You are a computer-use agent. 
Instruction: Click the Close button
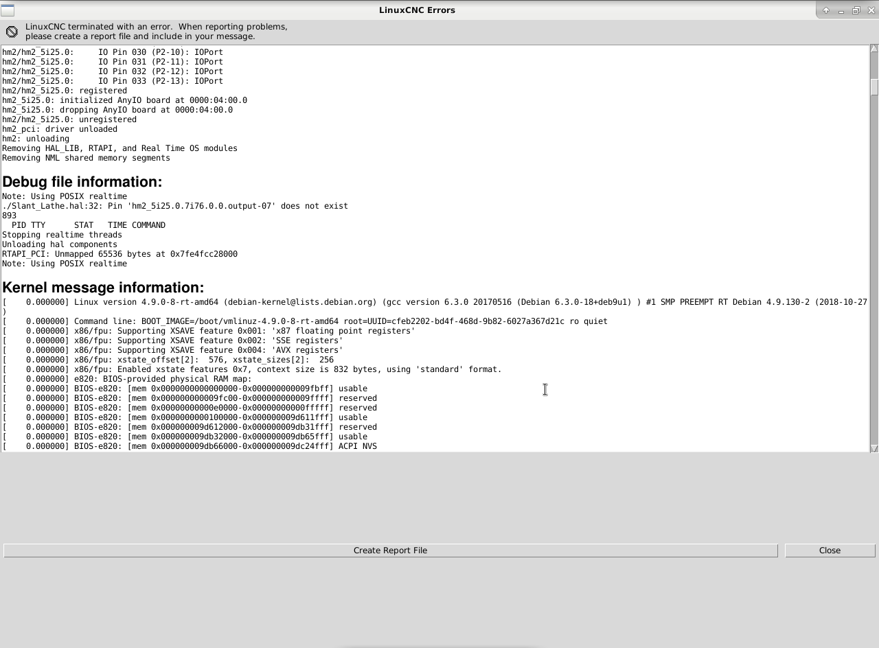(x=830, y=551)
